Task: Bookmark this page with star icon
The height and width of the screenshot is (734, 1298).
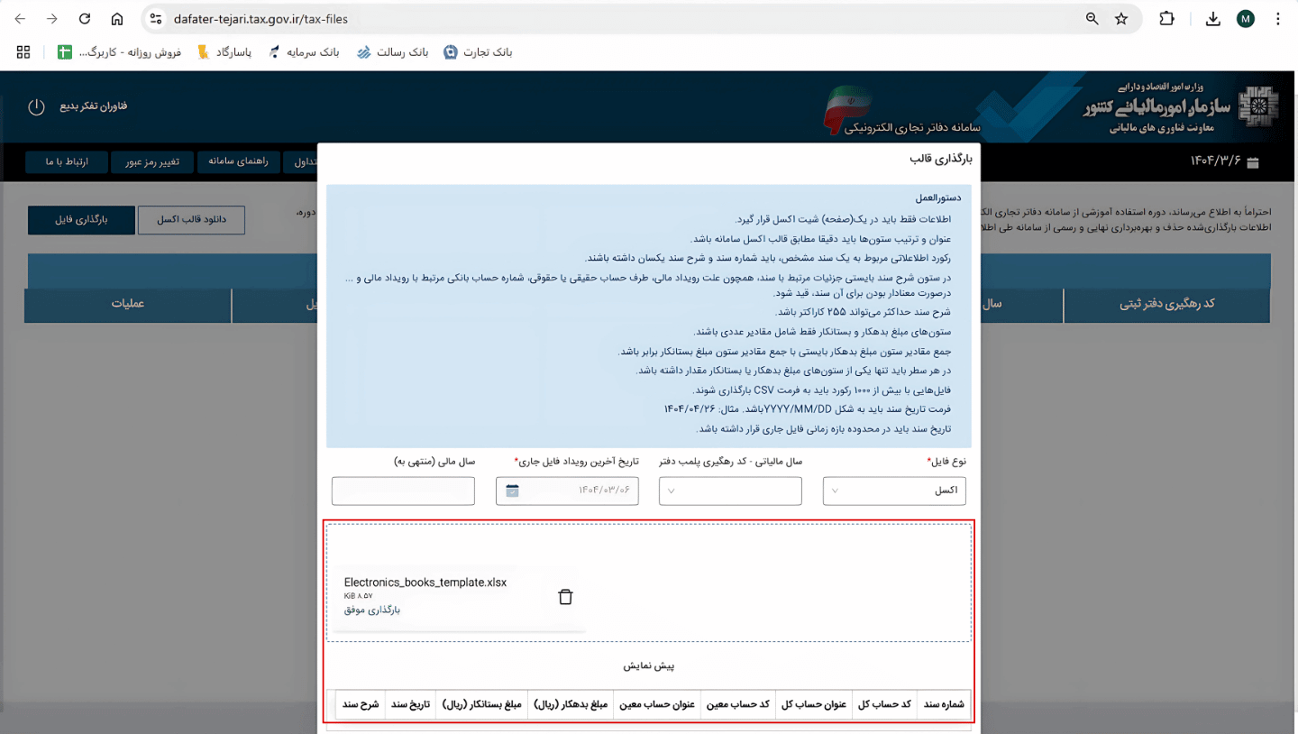Action: pyautogui.click(x=1121, y=19)
